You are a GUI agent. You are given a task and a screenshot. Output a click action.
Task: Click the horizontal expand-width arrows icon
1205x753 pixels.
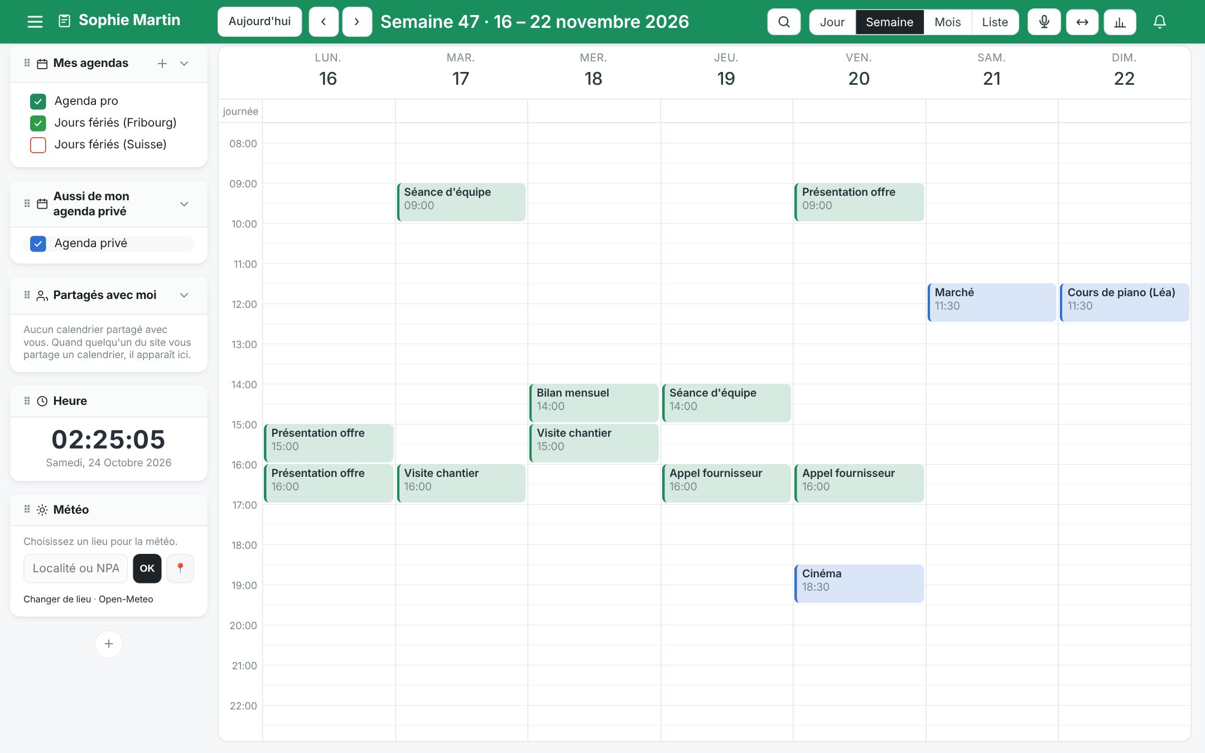pos(1082,22)
